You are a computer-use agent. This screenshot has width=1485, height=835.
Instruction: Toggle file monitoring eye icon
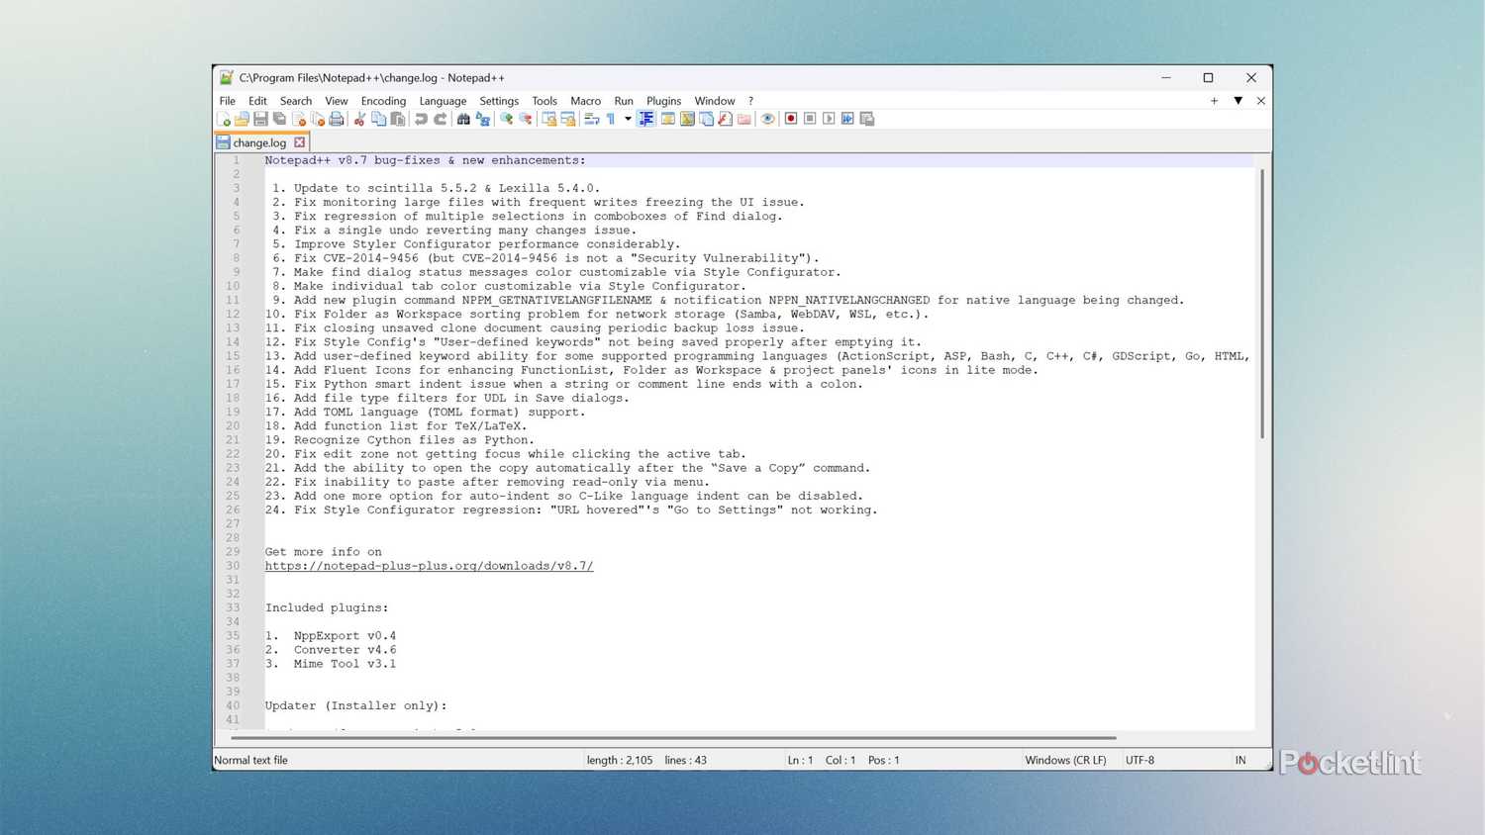(x=767, y=119)
